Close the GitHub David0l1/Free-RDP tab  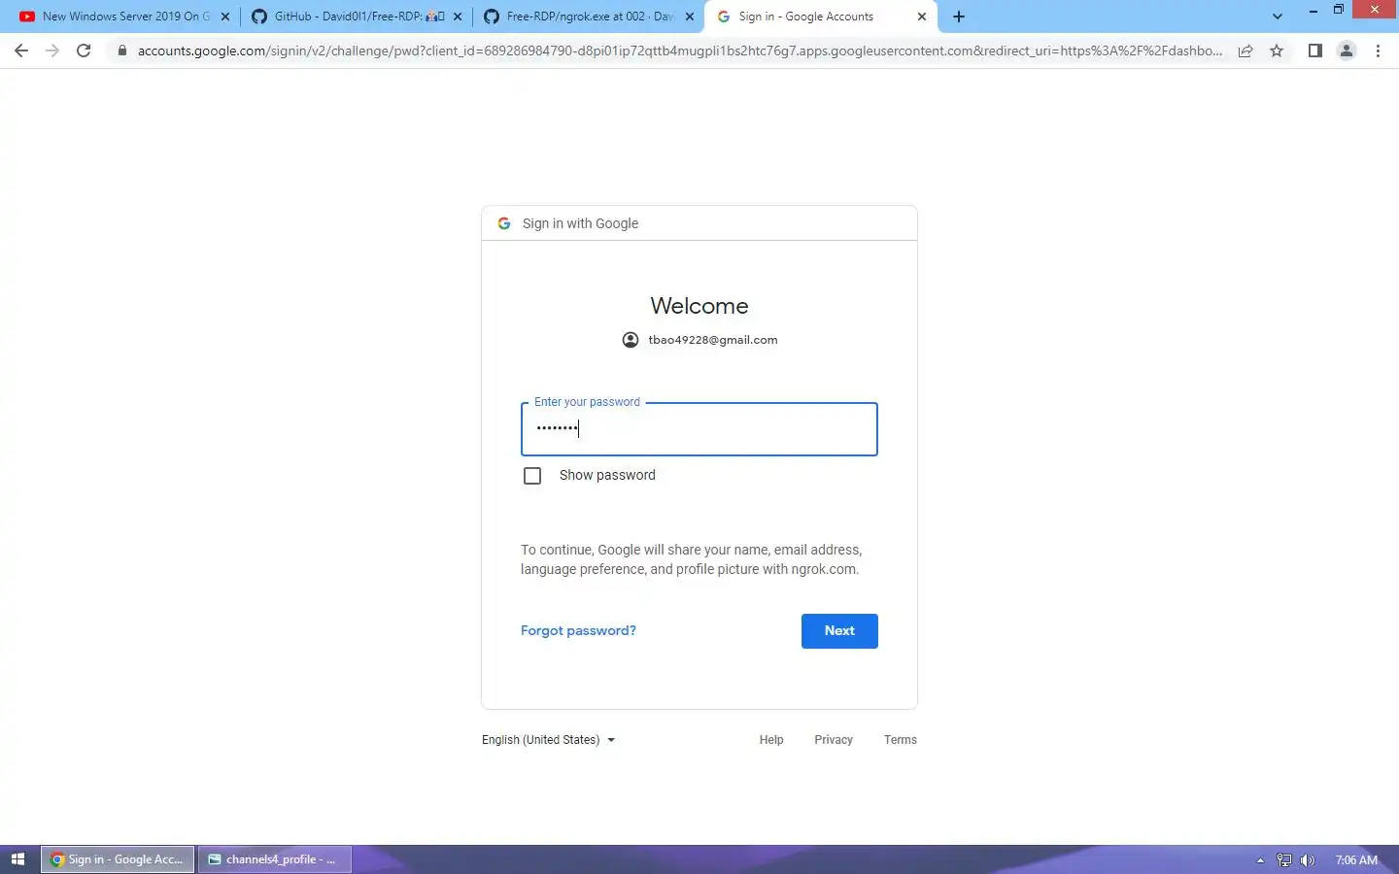458,17
